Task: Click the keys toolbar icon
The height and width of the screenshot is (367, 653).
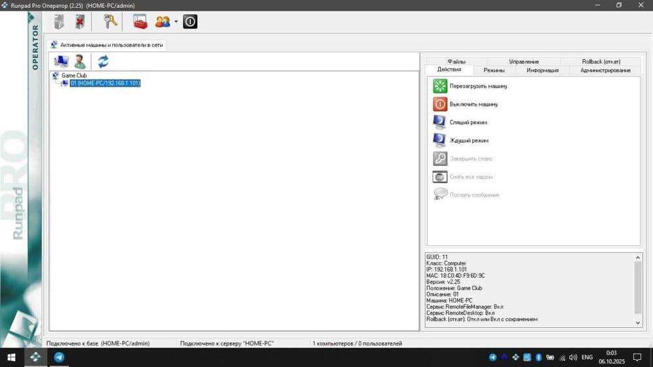Action: coord(110,22)
